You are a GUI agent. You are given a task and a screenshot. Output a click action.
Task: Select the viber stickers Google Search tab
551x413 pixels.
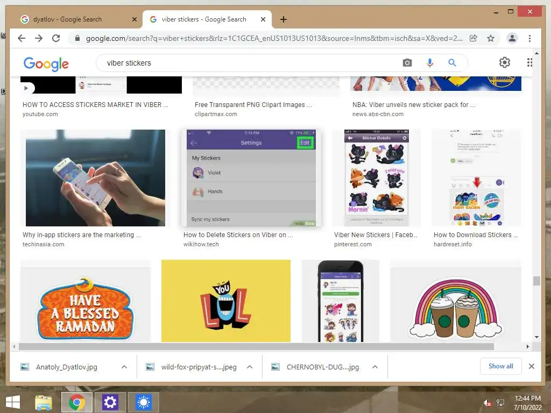[x=204, y=19]
